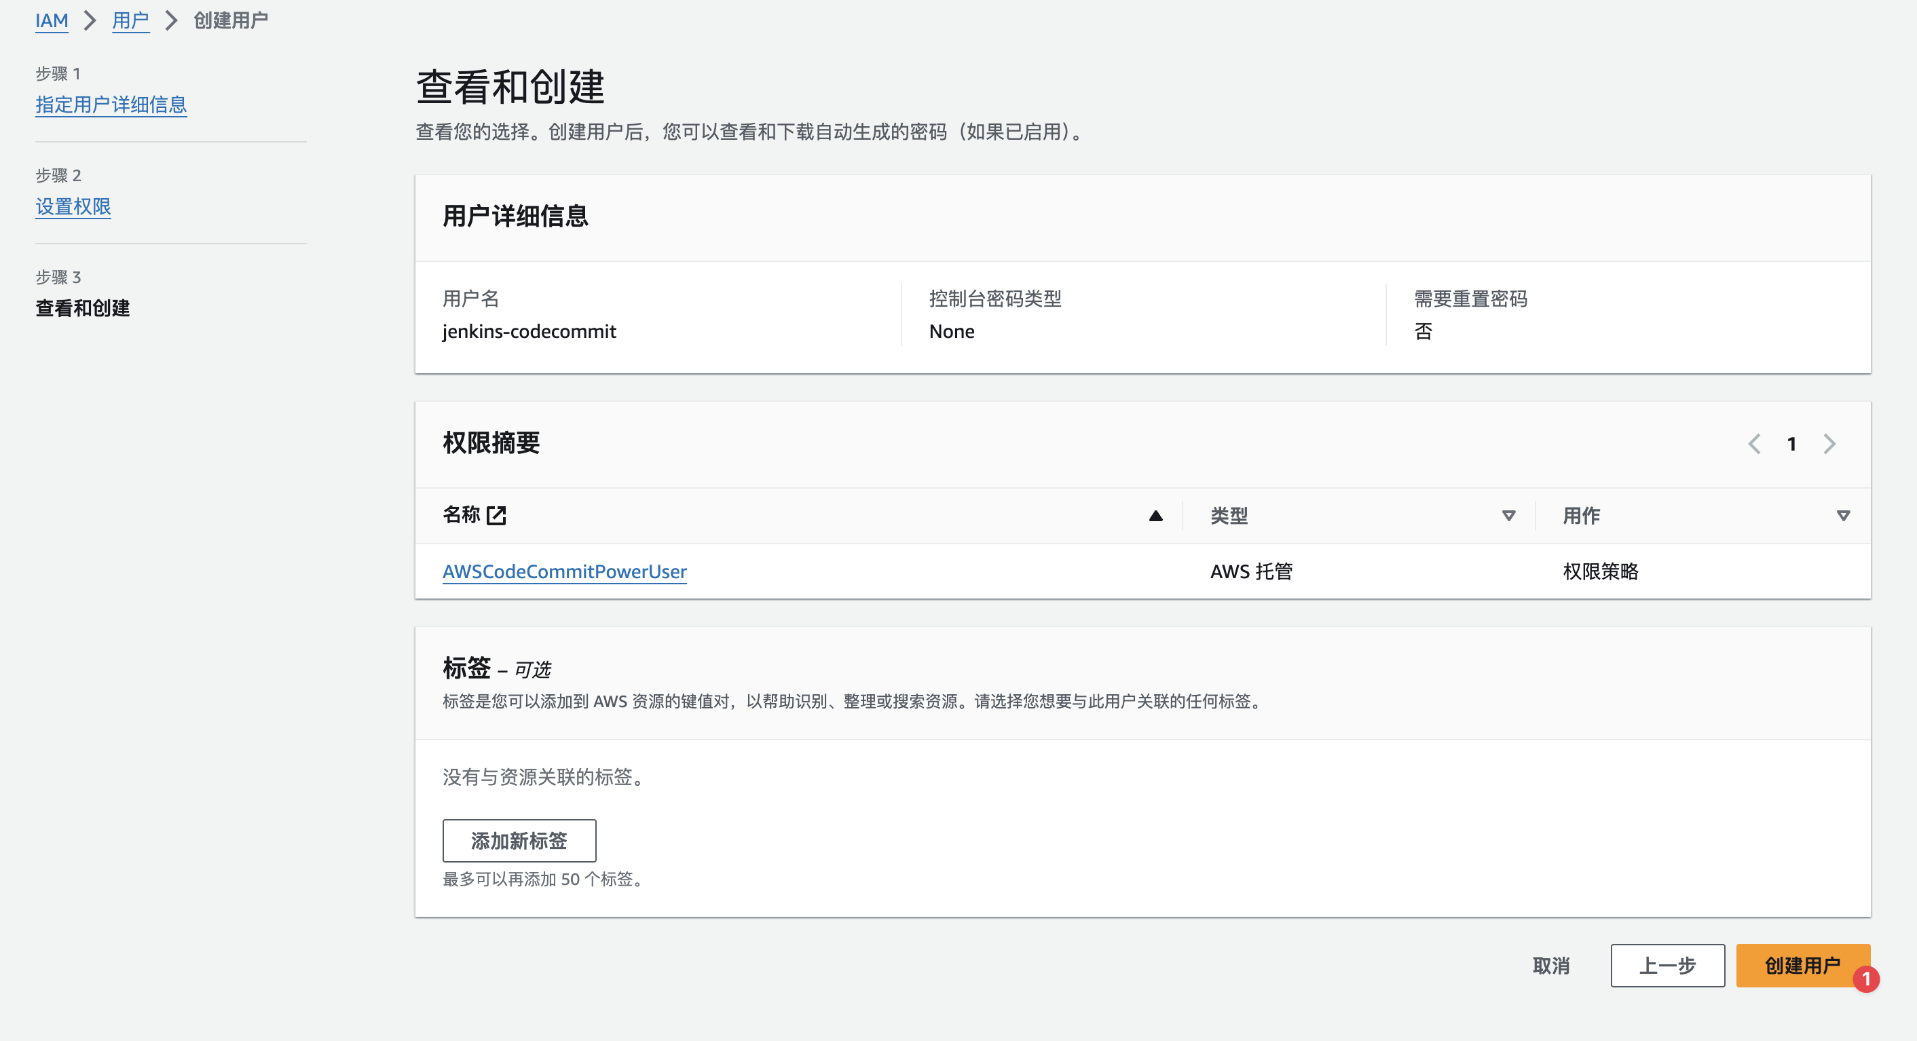
Task: Open external link icon next to 名称
Action: (496, 515)
